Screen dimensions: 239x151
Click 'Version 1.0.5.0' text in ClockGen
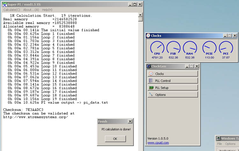[x=158, y=139]
